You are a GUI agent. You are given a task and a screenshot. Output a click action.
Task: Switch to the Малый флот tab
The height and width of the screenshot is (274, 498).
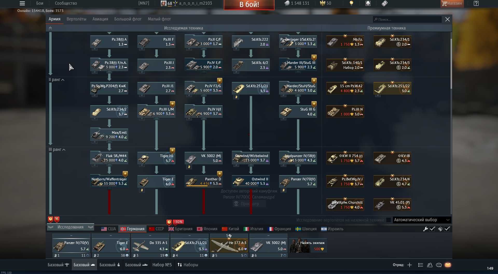coord(159,19)
